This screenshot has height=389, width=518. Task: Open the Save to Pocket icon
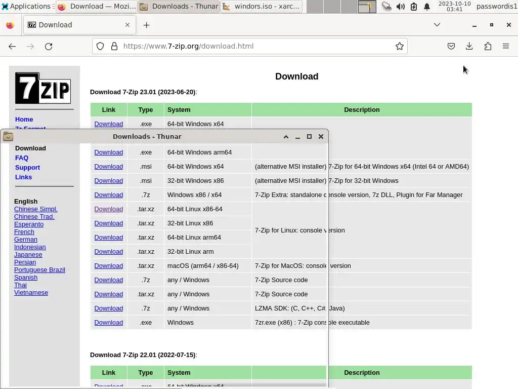(x=451, y=46)
